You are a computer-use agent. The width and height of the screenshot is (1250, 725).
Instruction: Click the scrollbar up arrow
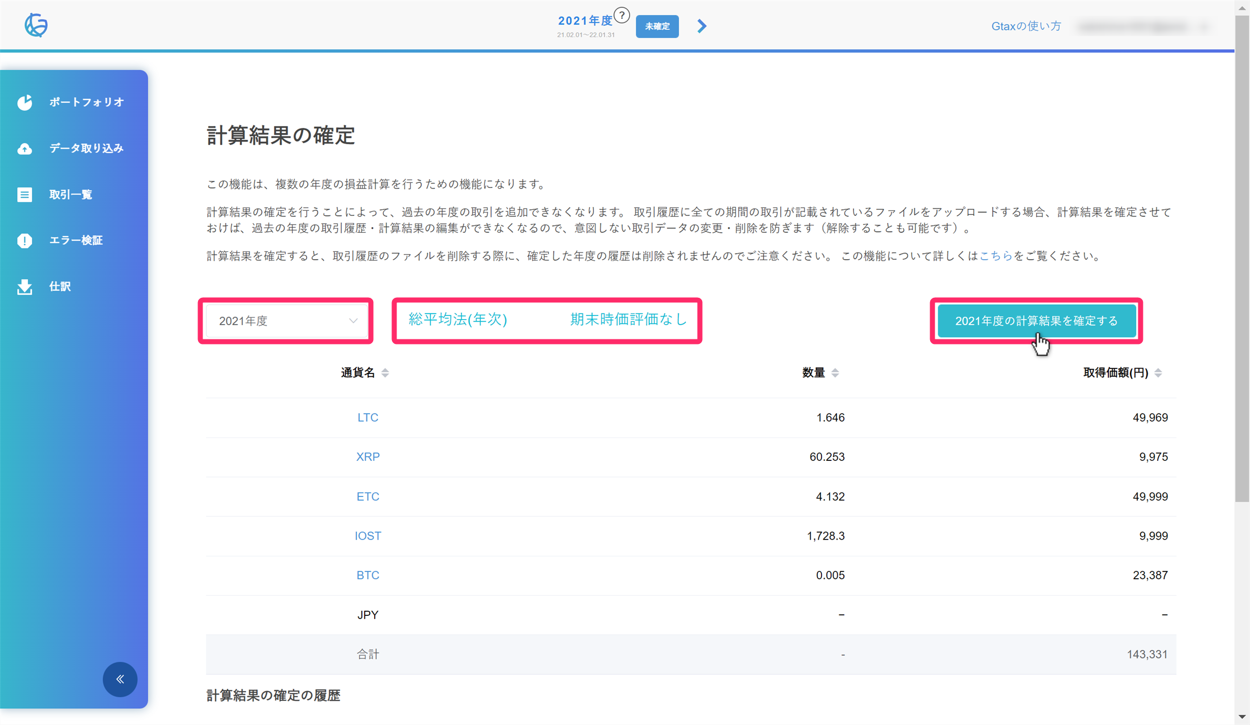pos(1242,7)
